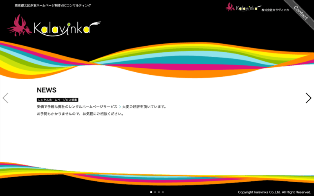Select the third slide pagination dot
The height and width of the screenshot is (196, 314).
click(159, 192)
